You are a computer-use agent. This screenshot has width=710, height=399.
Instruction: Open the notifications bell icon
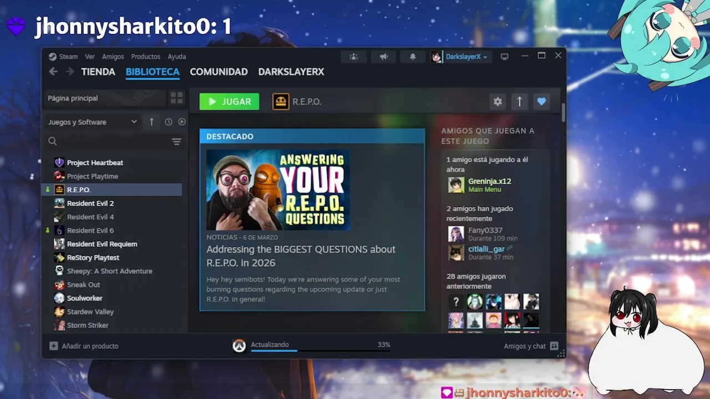coord(413,57)
